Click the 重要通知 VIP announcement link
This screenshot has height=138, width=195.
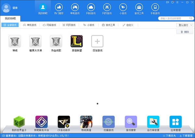tap(37, 136)
